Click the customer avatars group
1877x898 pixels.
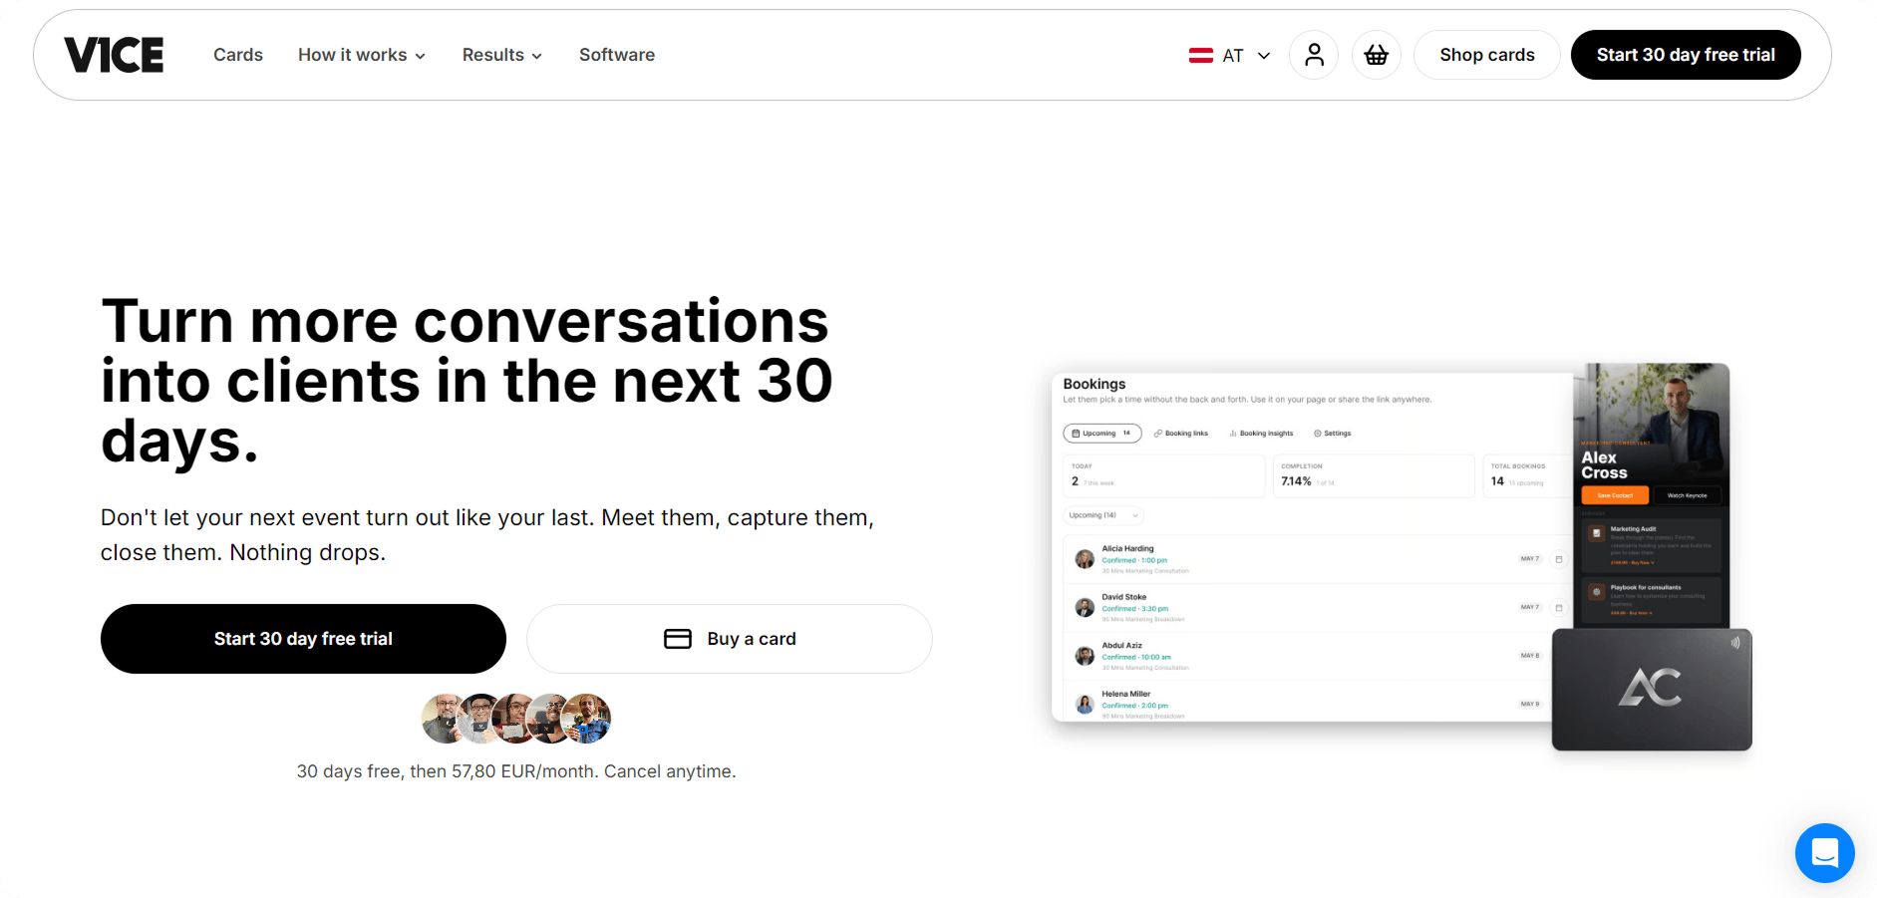(516, 719)
